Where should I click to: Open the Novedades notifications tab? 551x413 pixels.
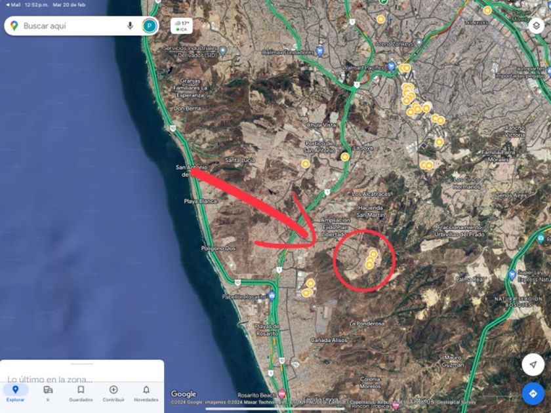click(x=146, y=393)
